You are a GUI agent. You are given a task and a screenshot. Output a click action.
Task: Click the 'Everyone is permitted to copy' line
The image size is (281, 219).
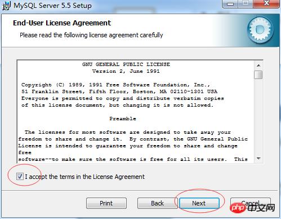[x=123, y=98]
